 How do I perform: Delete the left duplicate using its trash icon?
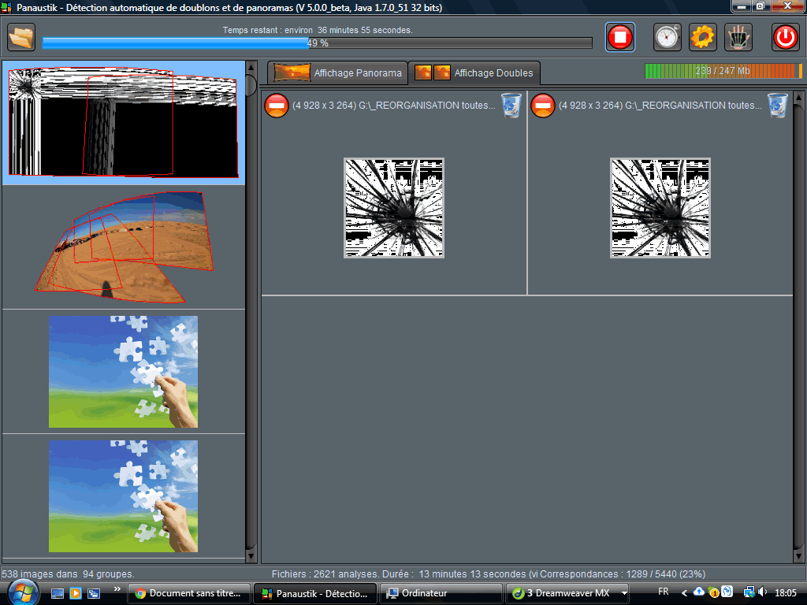511,105
